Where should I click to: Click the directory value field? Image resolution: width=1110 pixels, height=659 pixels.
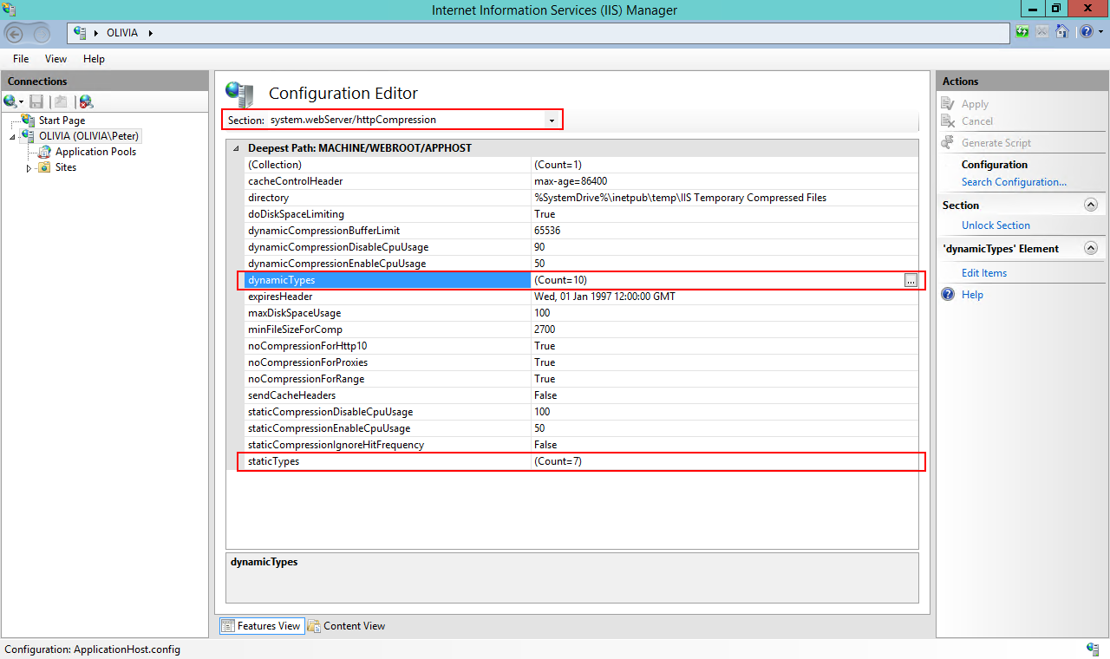(x=725, y=198)
